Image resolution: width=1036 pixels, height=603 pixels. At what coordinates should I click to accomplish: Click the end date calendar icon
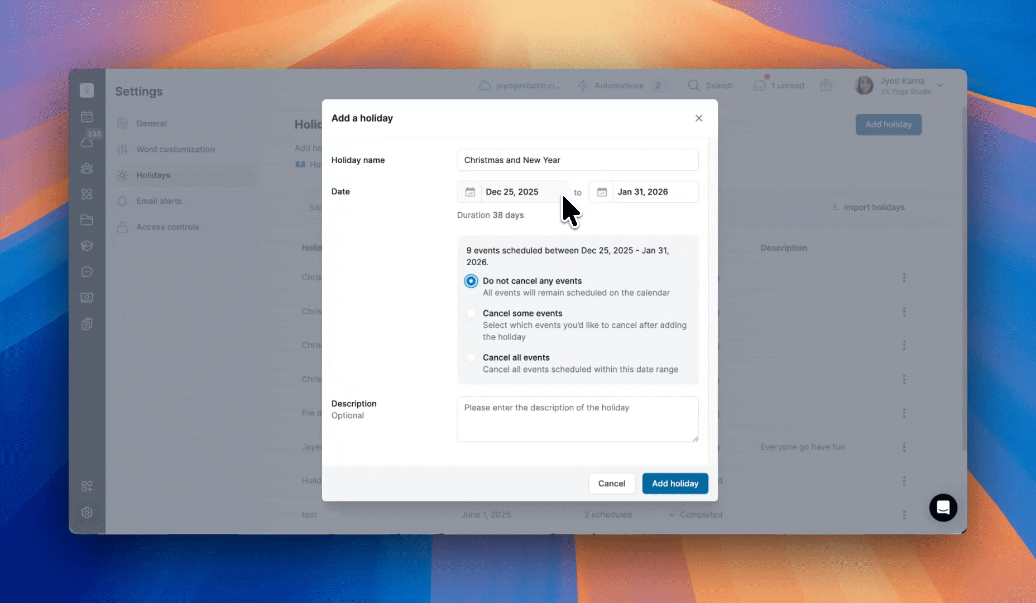click(x=602, y=192)
